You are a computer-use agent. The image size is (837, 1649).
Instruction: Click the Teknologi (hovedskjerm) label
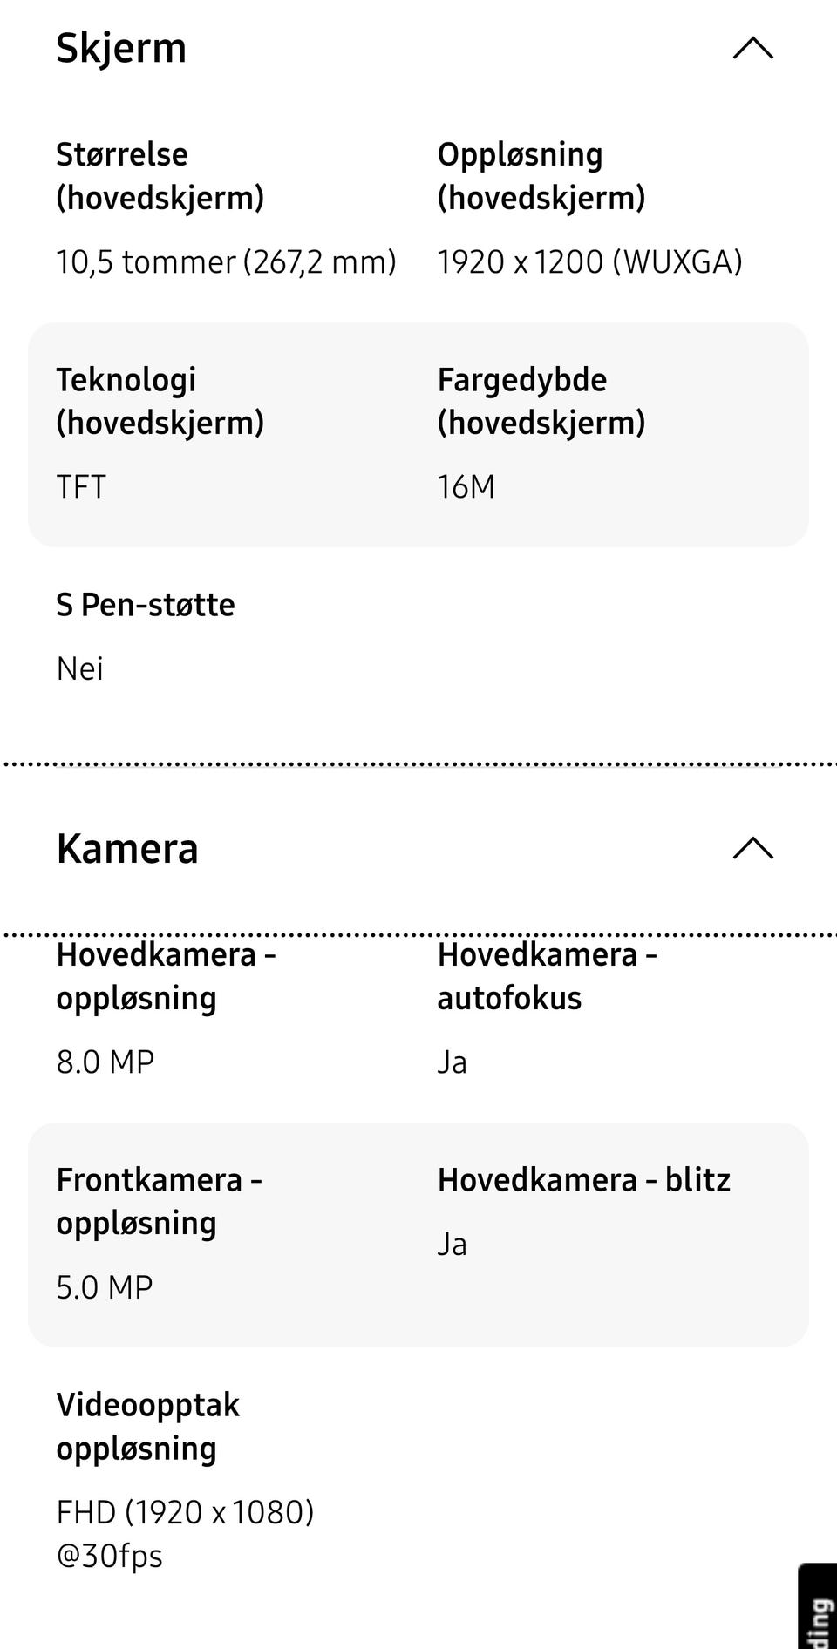pyautogui.click(x=160, y=401)
